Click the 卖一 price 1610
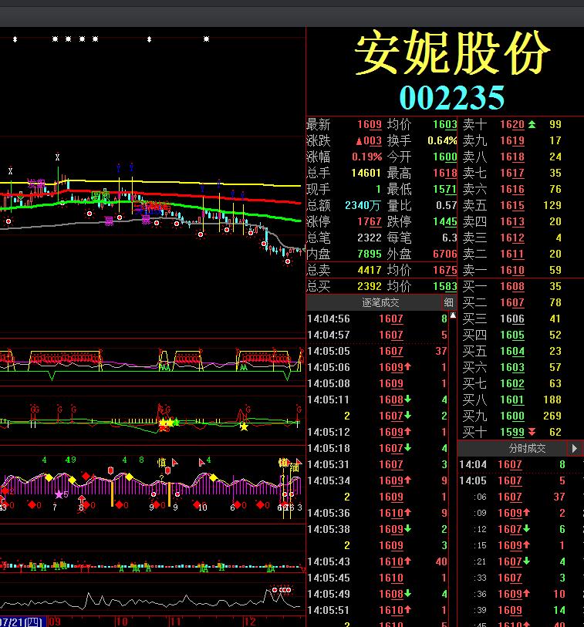The image size is (584, 627). [x=512, y=270]
